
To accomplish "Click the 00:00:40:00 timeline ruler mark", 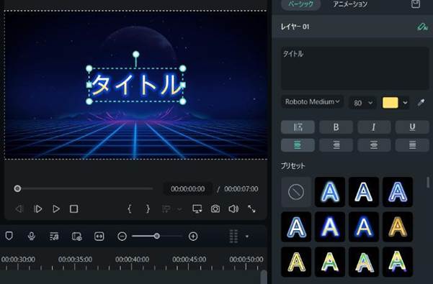I will pyautogui.click(x=132, y=260).
